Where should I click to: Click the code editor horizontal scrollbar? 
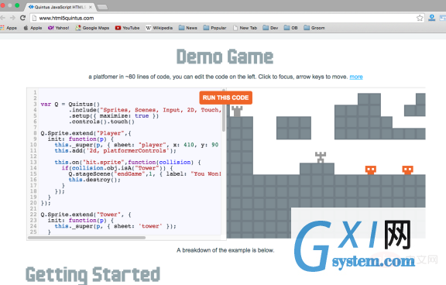point(87,238)
